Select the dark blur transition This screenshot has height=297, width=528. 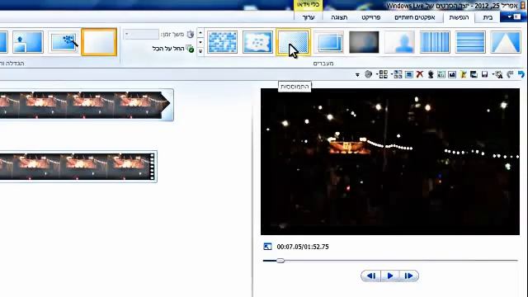364,42
